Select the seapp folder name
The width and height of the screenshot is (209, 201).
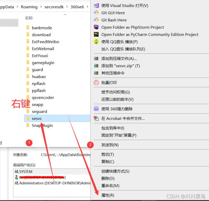point(37,105)
